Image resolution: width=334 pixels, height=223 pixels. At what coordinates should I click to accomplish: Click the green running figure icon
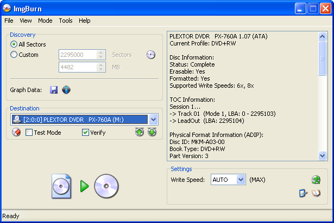[x=316, y=180]
